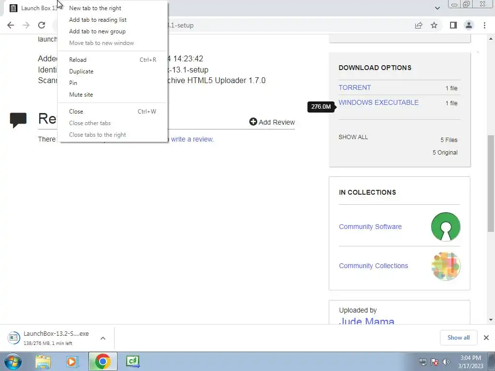The height and width of the screenshot is (371, 495).
Task: Pin the tab via context menu
Action: pyautogui.click(x=113, y=83)
